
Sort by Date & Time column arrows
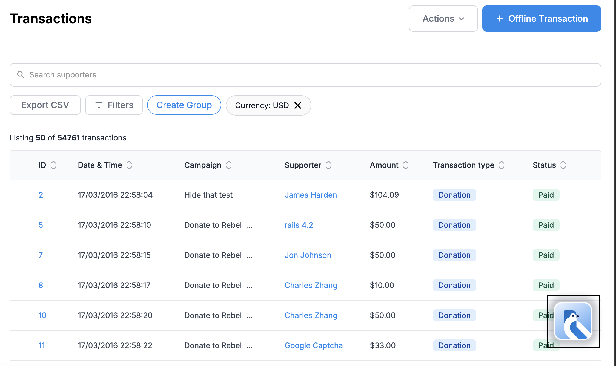coord(129,165)
